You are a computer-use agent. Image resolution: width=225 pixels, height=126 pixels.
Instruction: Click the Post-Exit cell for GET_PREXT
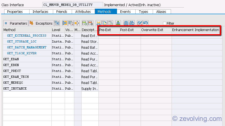[130, 71]
